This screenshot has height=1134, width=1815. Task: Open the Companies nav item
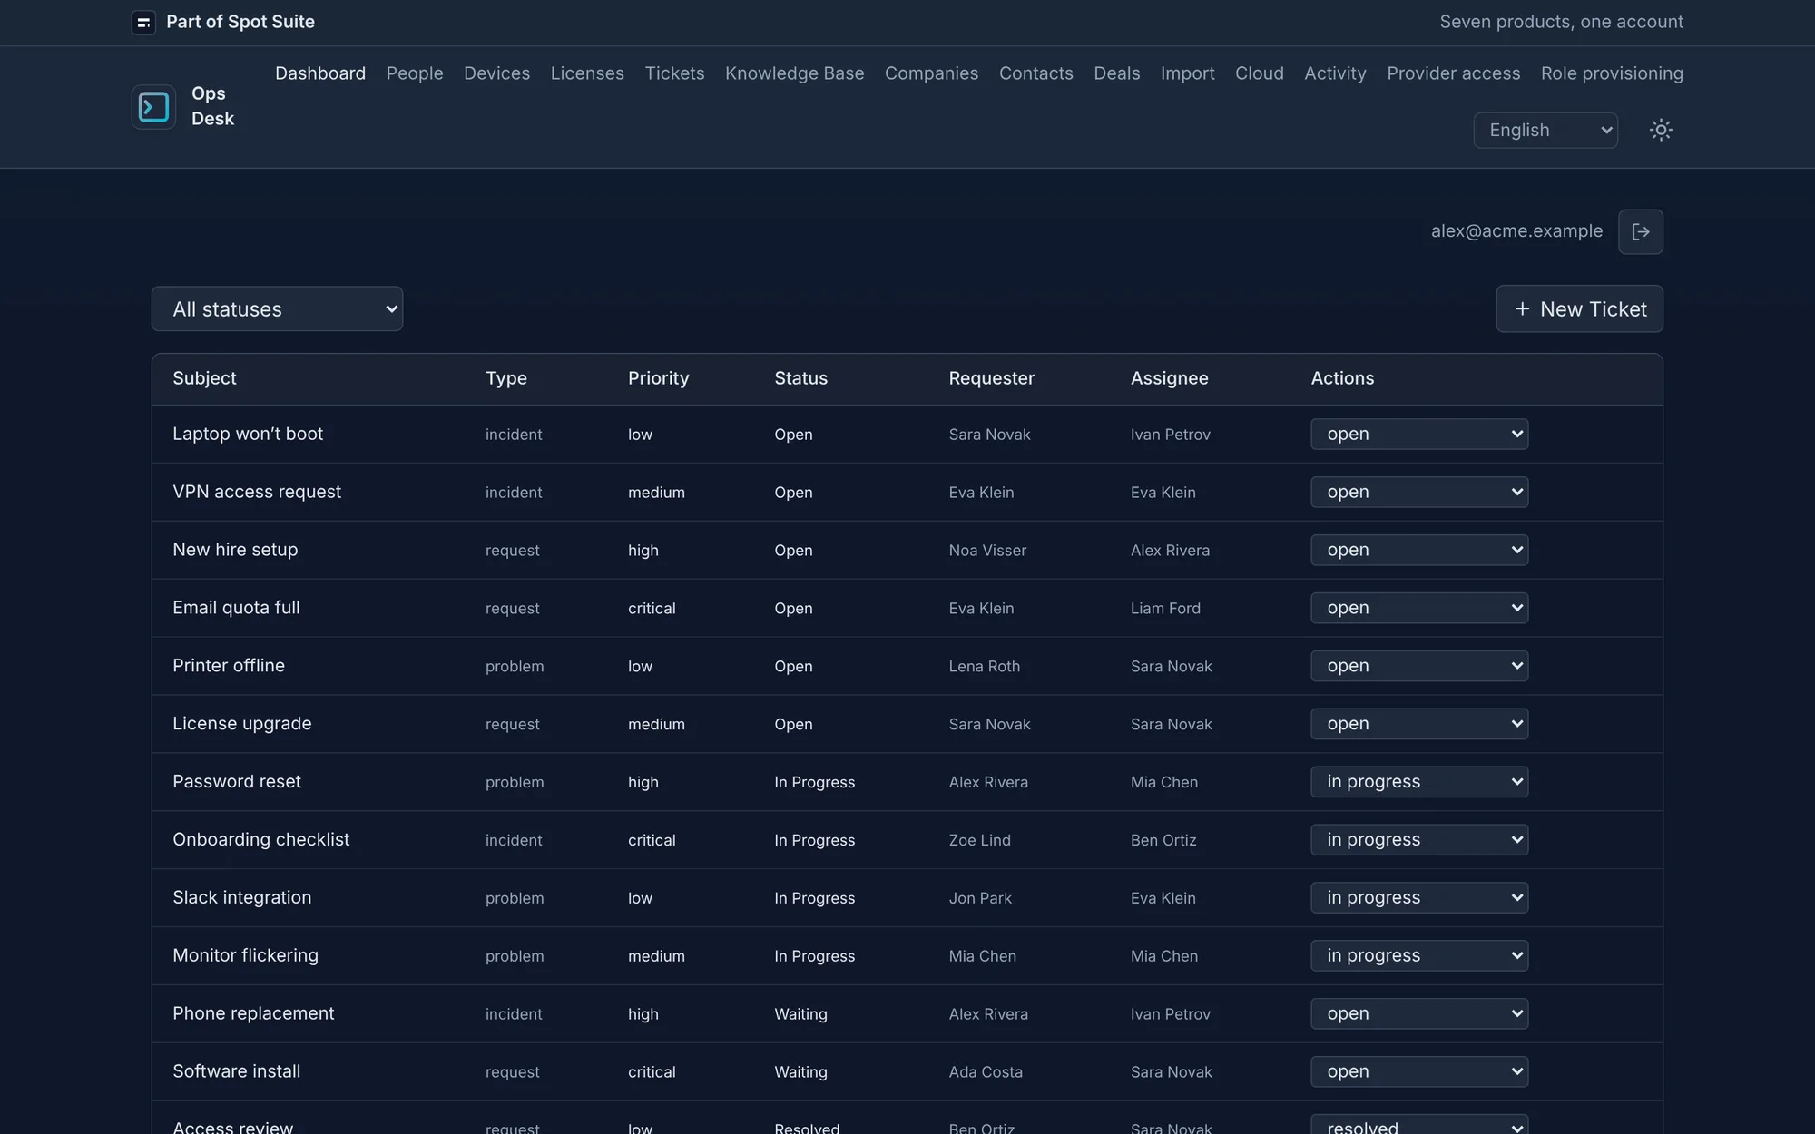[x=931, y=73]
